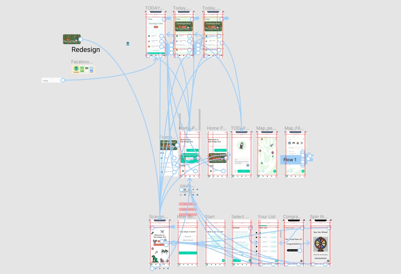Image resolution: width=401 pixels, height=274 pixels.
Task: Click the Flow 1 starting point label
Action: coord(290,160)
